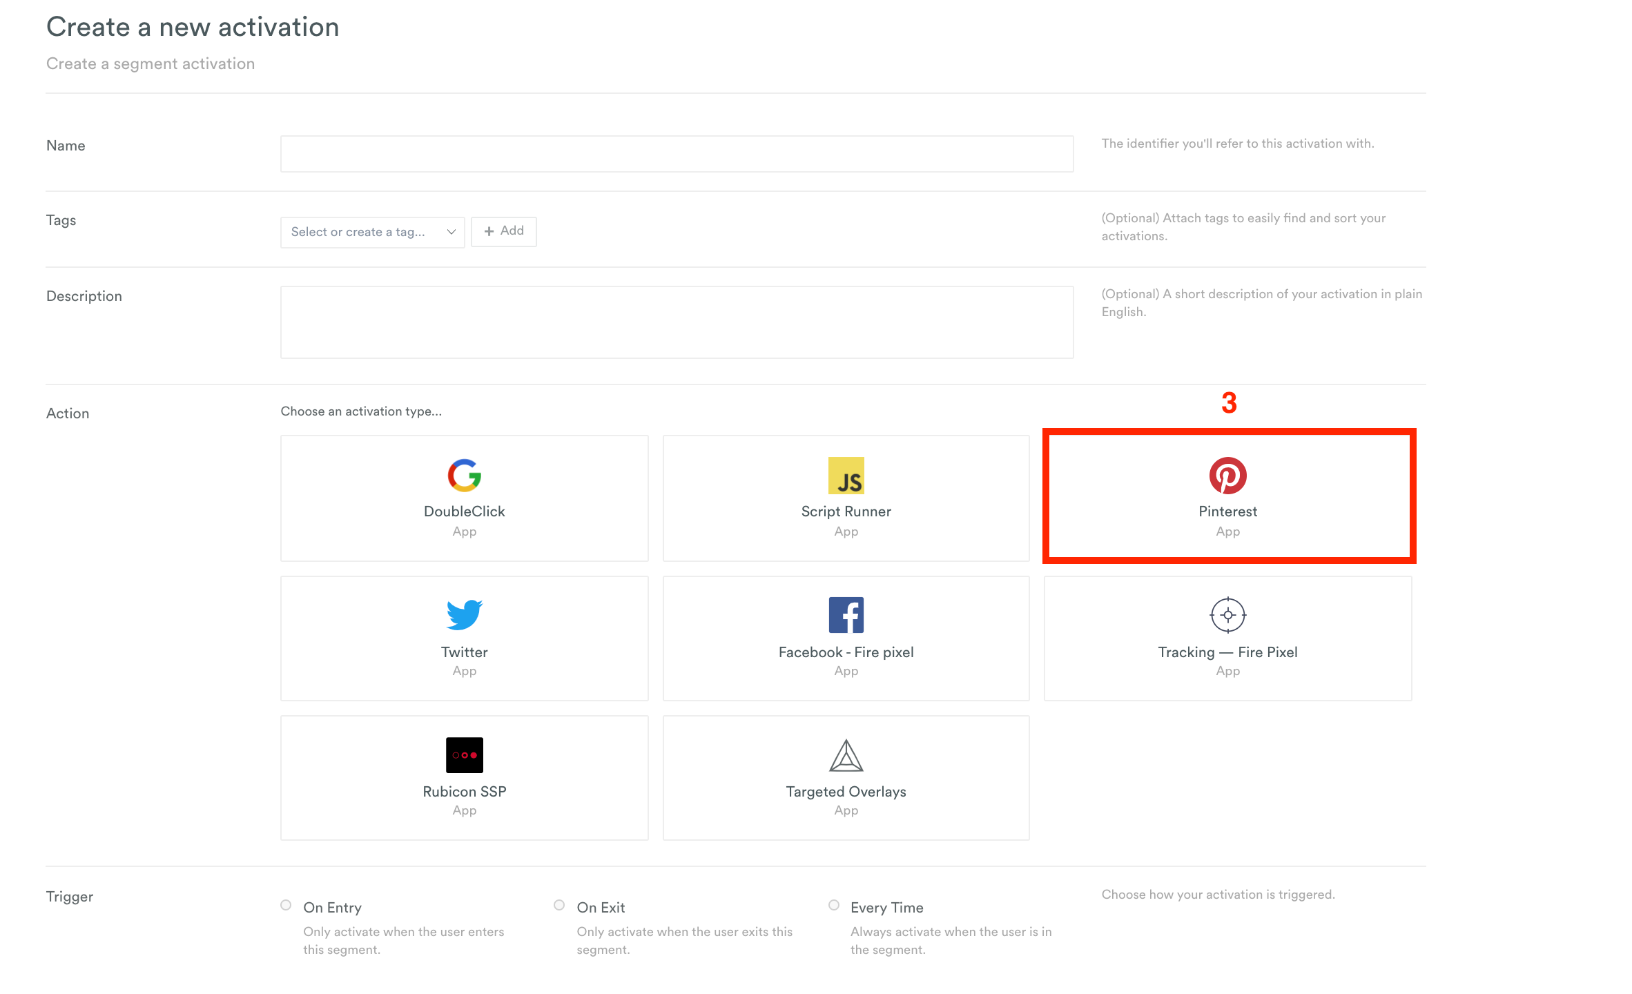Viewport: 1632px width, 994px height.
Task: Choose the Twitter label
Action: coord(464,652)
